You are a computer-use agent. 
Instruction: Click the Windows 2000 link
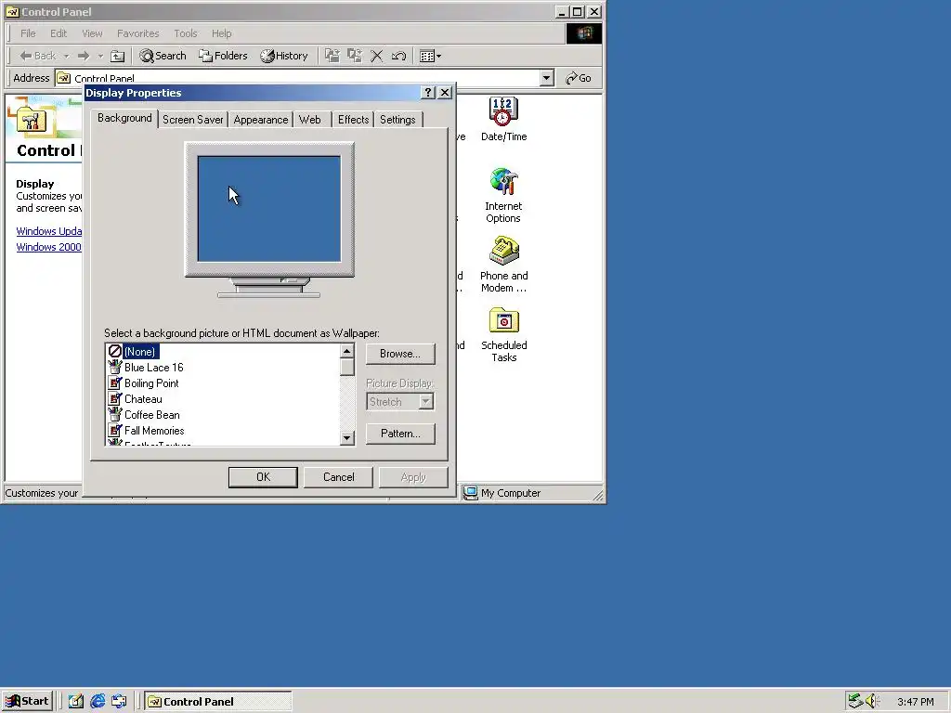(x=48, y=247)
